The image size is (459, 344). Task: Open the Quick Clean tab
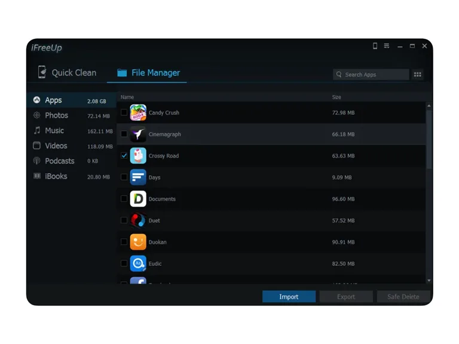pyautogui.click(x=67, y=72)
